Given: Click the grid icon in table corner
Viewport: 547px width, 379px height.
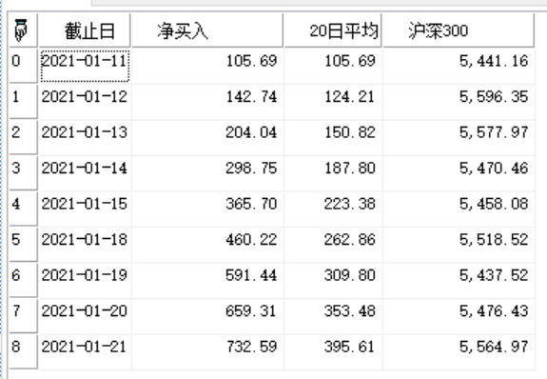Looking at the screenshot, I should pyautogui.click(x=21, y=30).
